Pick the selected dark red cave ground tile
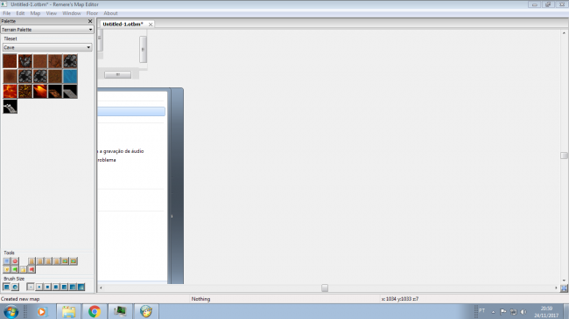The height and width of the screenshot is (319, 569). (x=10, y=61)
